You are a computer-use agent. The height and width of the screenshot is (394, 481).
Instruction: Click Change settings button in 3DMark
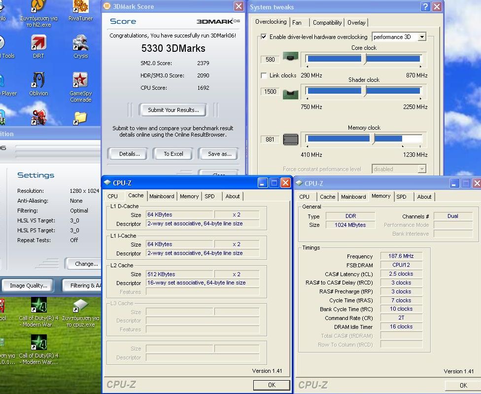(x=83, y=264)
